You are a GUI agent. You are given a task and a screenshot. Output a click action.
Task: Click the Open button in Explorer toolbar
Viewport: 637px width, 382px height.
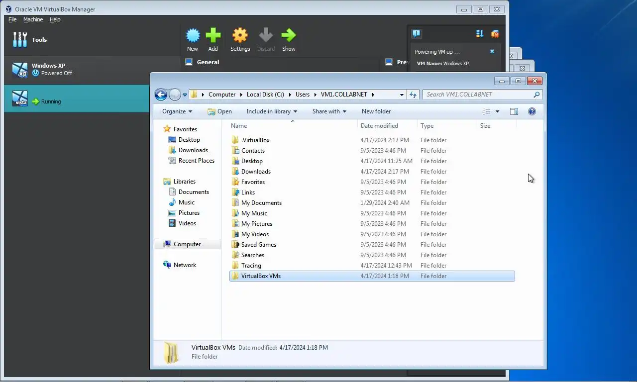pyautogui.click(x=219, y=111)
